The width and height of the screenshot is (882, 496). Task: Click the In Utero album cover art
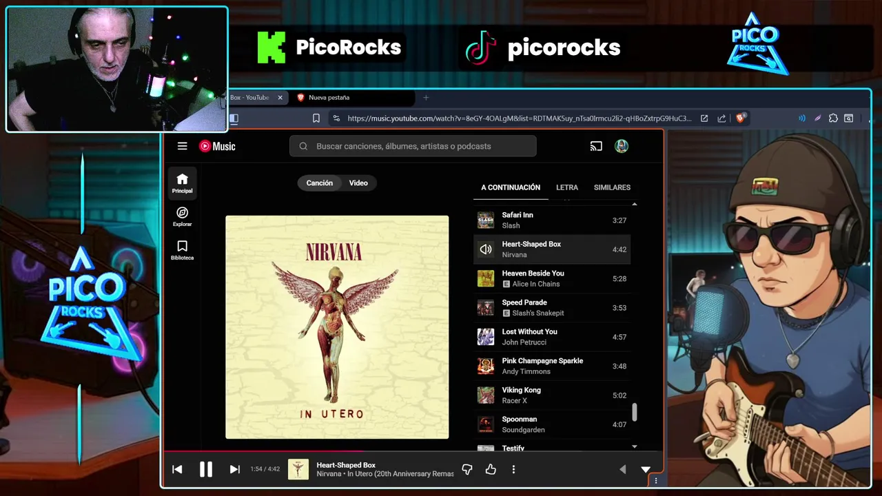point(337,327)
